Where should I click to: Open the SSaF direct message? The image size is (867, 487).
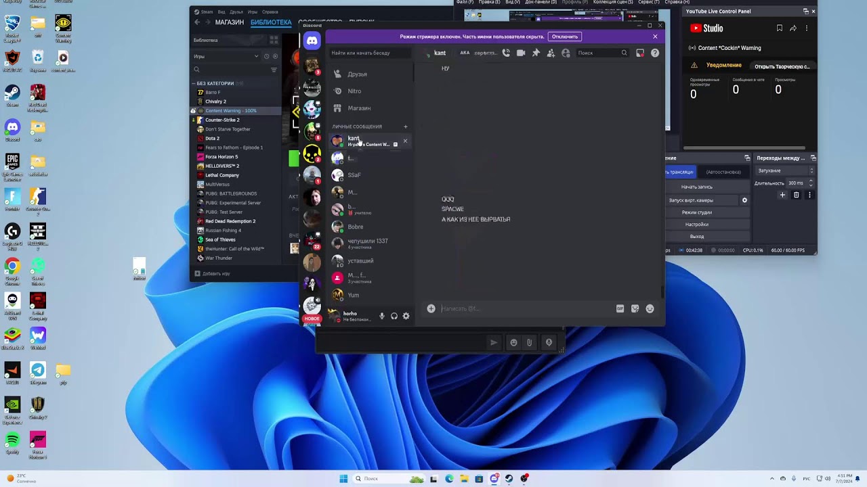point(371,175)
